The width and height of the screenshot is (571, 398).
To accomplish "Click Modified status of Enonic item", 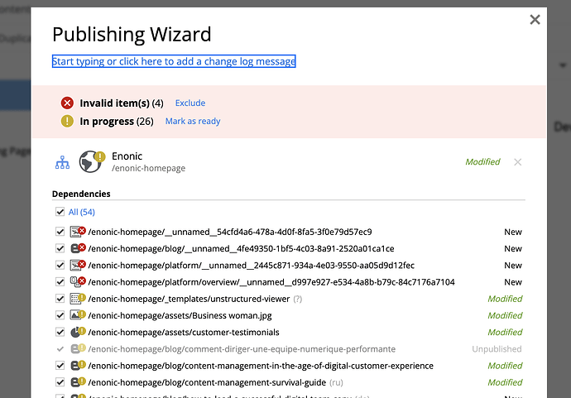I will click(482, 161).
